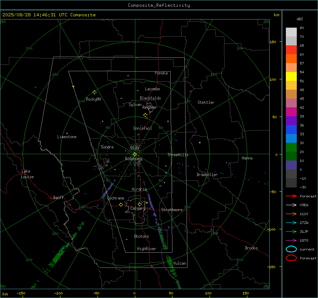The height and width of the screenshot is (298, 318).
Task: Click the cyan current ellipse legend icon
Action: tap(291, 249)
